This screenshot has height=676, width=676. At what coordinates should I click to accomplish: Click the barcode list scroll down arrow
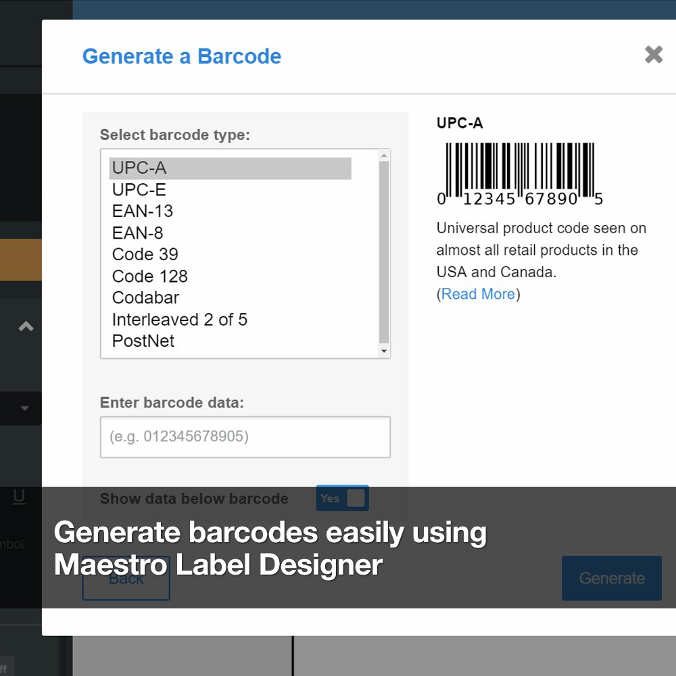(384, 351)
